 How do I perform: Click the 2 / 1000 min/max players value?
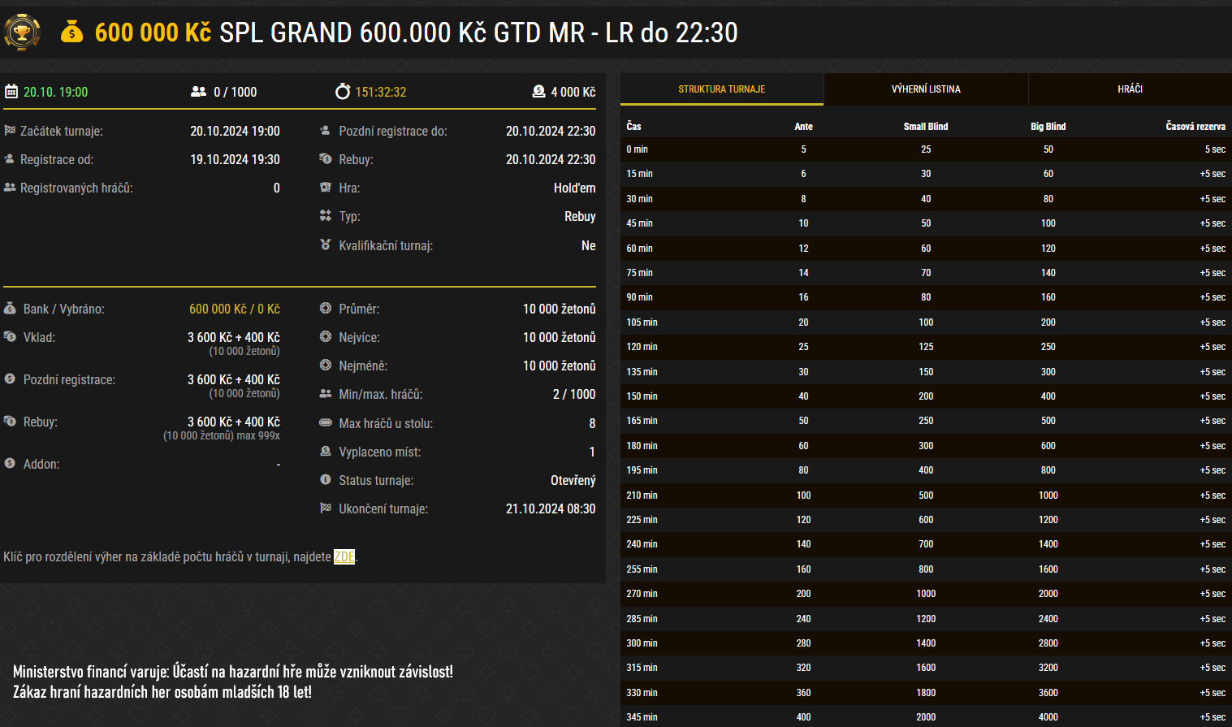coord(574,394)
